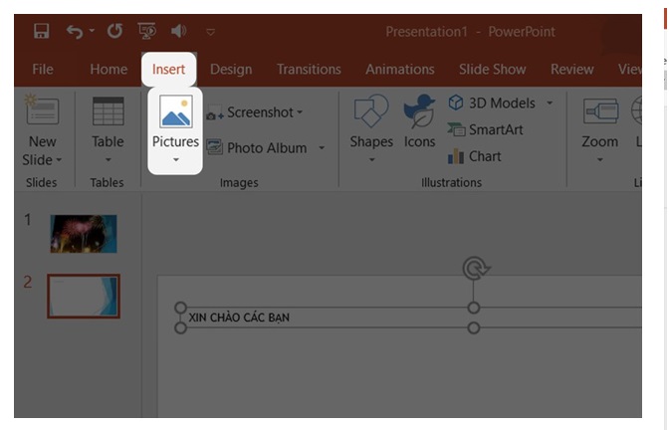This screenshot has height=430, width=670.
Task: Select slide 1 thumbnail
Action: pyautogui.click(x=84, y=233)
